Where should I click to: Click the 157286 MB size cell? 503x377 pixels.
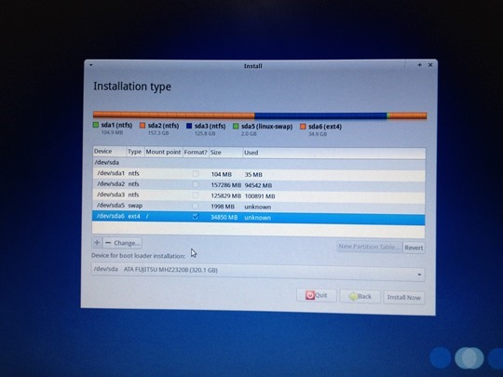(225, 185)
